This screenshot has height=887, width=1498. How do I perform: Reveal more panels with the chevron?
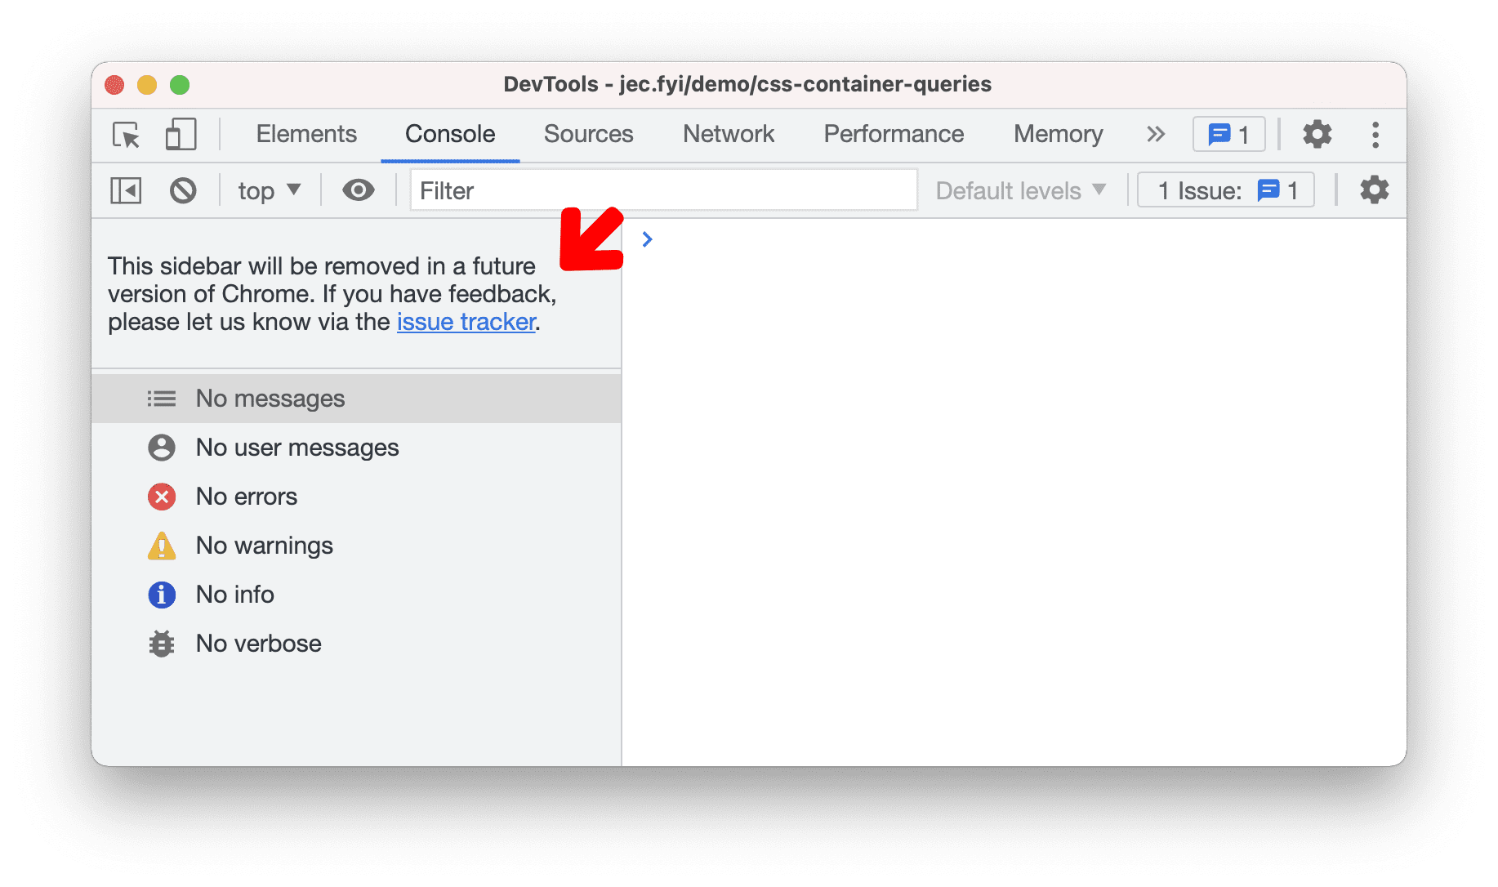pos(1155,134)
